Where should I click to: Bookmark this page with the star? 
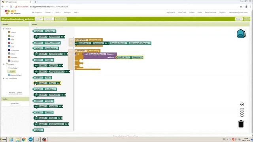241,7
